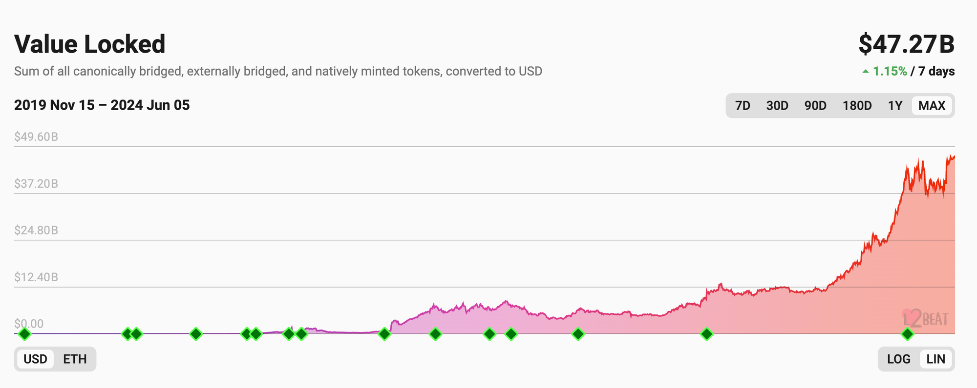Show the 1Y time range
977x388 pixels.
point(894,105)
